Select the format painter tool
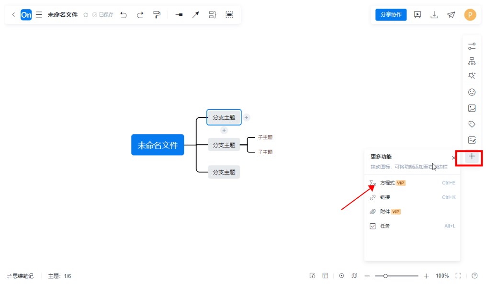The width and height of the screenshot is (486, 284). pyautogui.click(x=157, y=15)
